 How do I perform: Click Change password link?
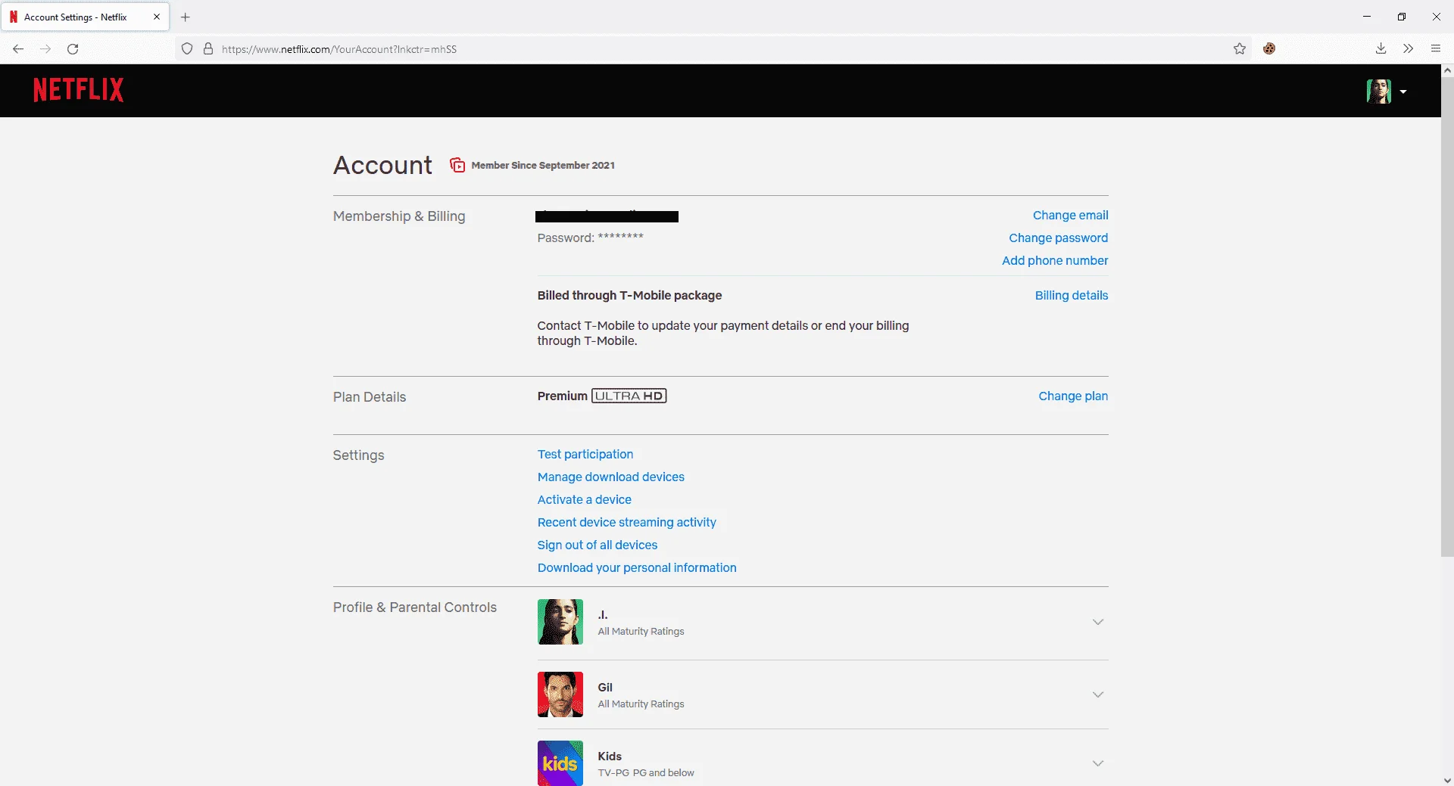[x=1058, y=238]
